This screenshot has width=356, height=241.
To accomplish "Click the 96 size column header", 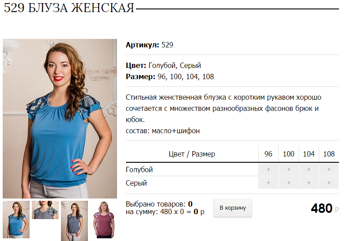I will click(x=269, y=154).
